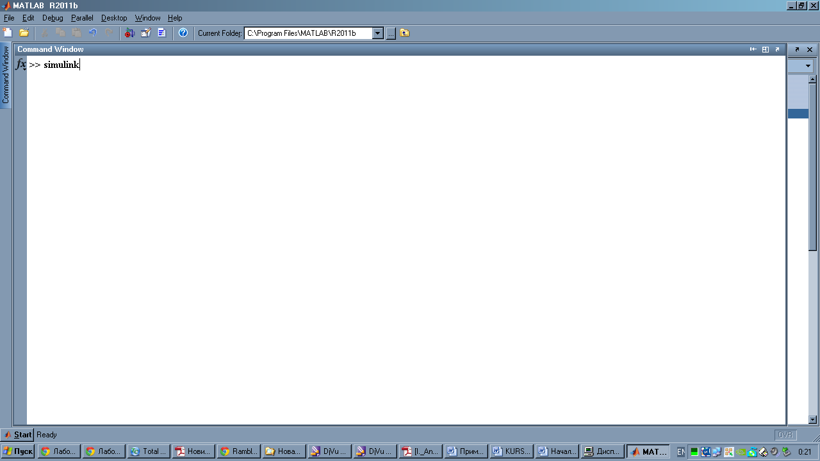Switch to Прим... Word taskbar button
The image size is (820, 461).
466,451
